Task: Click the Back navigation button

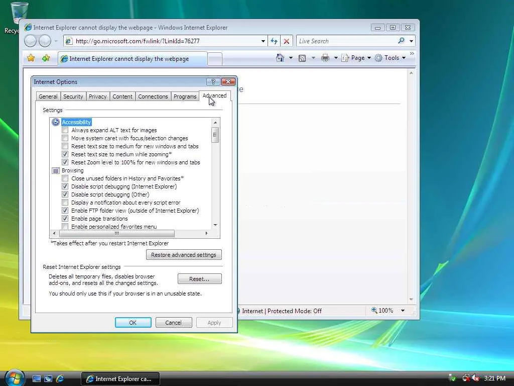Action: 30,41
